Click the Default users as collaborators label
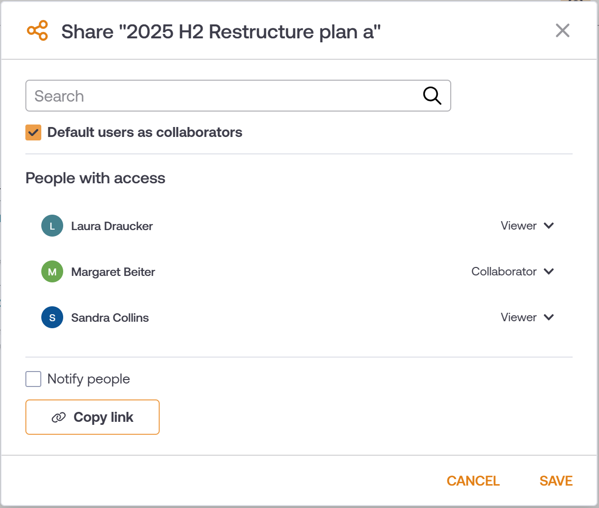 [x=145, y=132]
